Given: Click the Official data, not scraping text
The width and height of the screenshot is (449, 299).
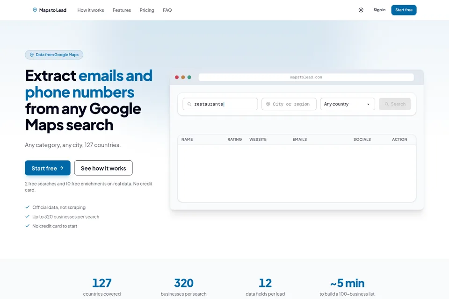Looking at the screenshot, I should pos(59,207).
